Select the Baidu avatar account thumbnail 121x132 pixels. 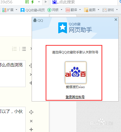click(76, 73)
